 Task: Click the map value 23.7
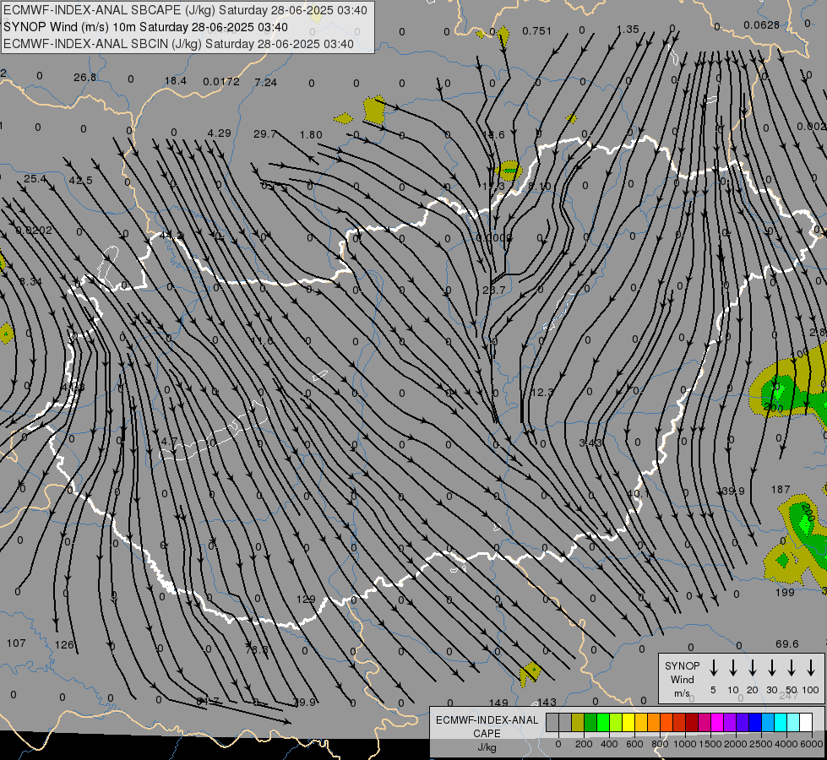tap(494, 290)
